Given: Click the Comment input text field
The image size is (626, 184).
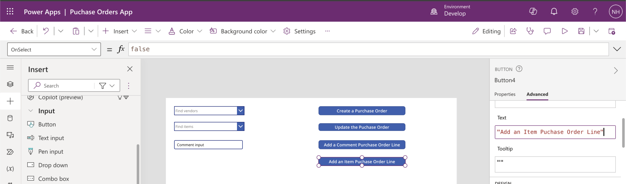Looking at the screenshot, I should point(208,145).
